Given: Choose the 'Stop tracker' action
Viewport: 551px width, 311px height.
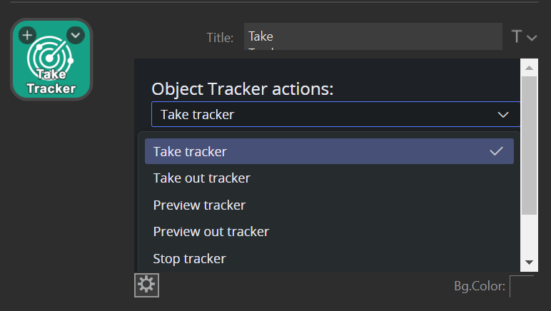Looking at the screenshot, I should [x=189, y=259].
